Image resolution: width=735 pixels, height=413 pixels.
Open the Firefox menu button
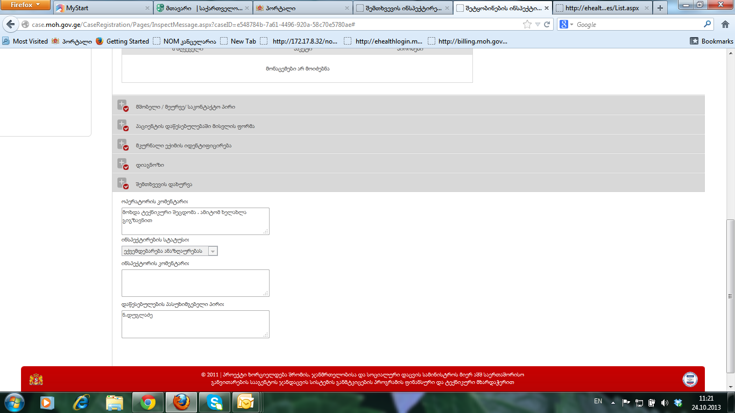(x=26, y=5)
